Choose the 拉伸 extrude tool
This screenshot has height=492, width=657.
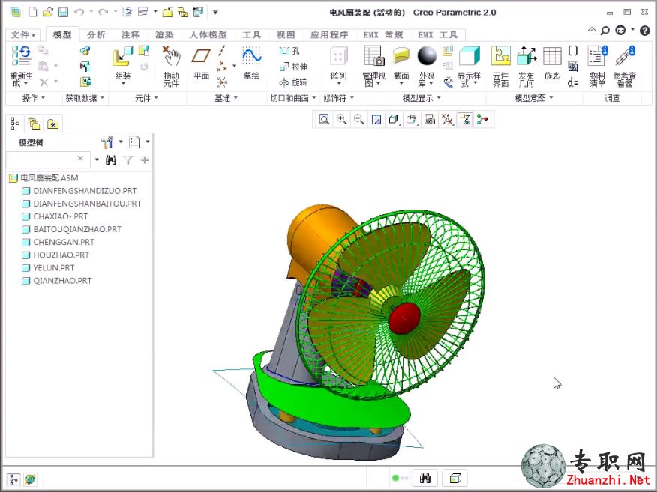tap(293, 67)
